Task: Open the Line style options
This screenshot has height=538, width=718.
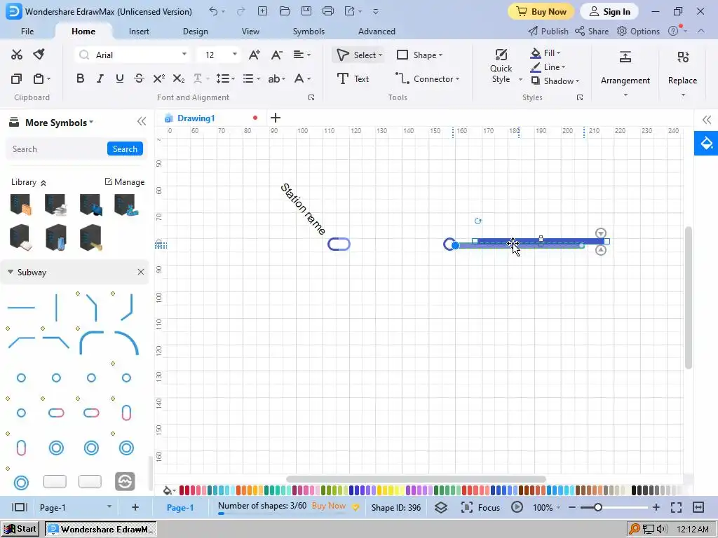Action: click(548, 67)
